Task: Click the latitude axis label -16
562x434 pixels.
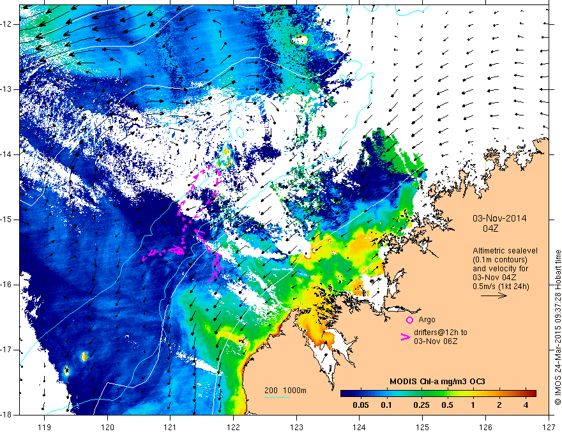Action: pyautogui.click(x=6, y=285)
